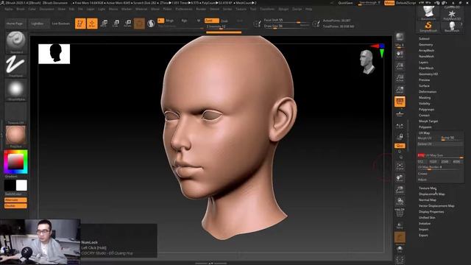Image resolution: width=471 pixels, height=265 pixels.
Task: Select the Rotate transform icon
Action: (127, 24)
